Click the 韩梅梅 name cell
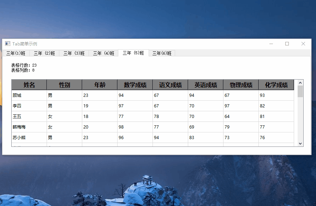This screenshot has width=316, height=206. tap(29, 127)
